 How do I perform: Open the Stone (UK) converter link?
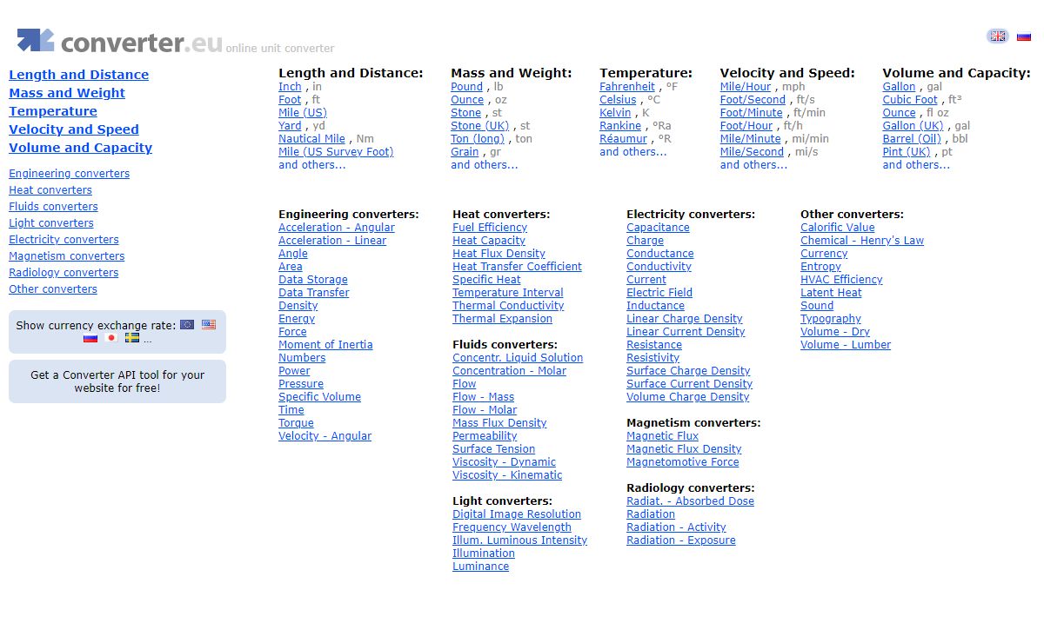pos(480,126)
